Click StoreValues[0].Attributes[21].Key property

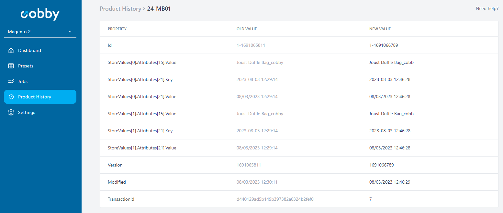(140, 80)
